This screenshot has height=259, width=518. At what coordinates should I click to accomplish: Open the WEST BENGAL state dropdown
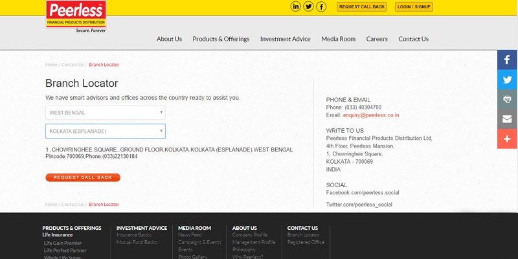coord(106,113)
